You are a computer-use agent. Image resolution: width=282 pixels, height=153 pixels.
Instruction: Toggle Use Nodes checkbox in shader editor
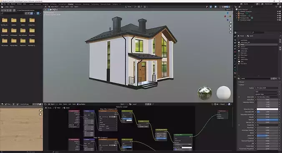click(78, 104)
